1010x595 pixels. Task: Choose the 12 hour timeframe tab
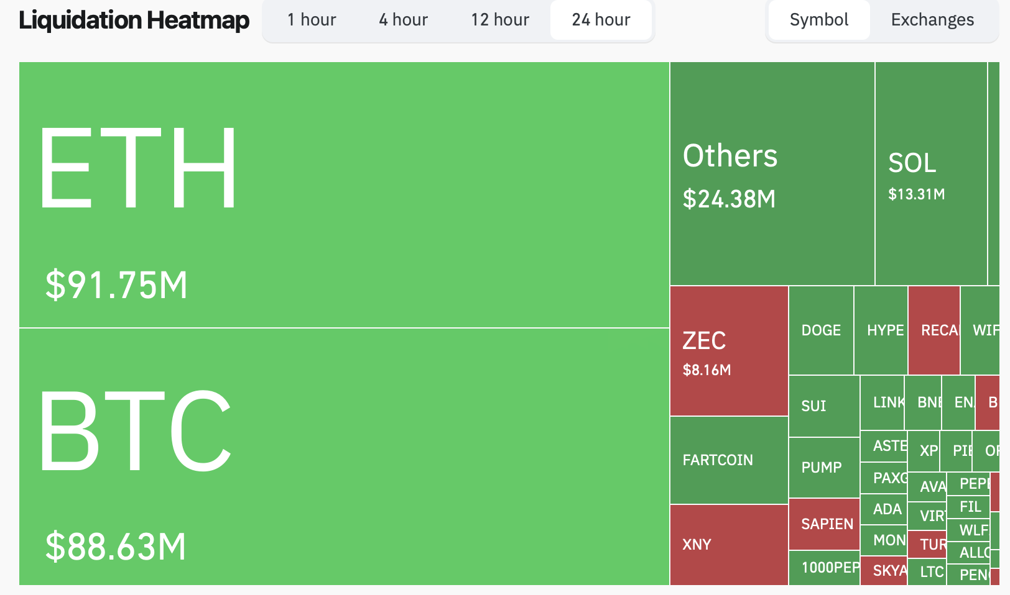pos(500,20)
